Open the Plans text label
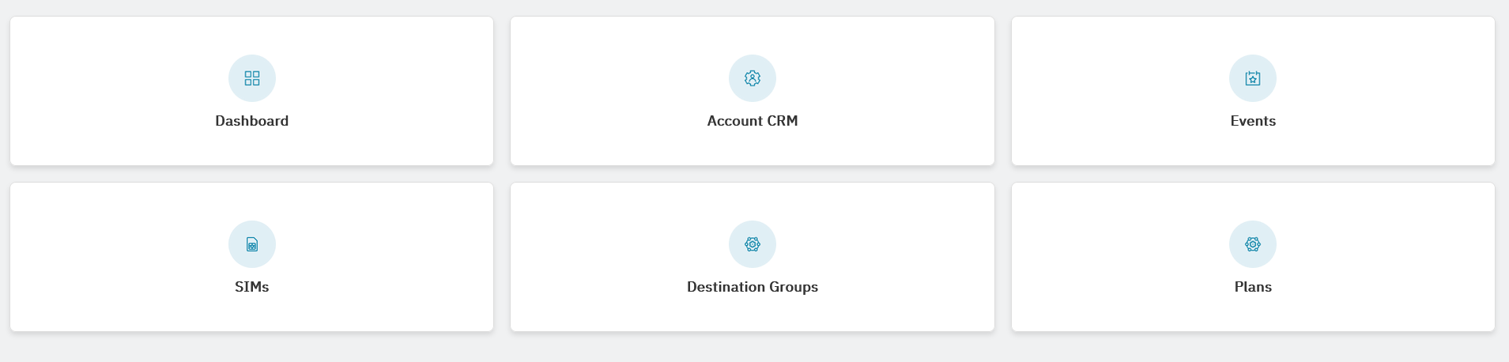This screenshot has height=362, width=1509. (x=1252, y=287)
